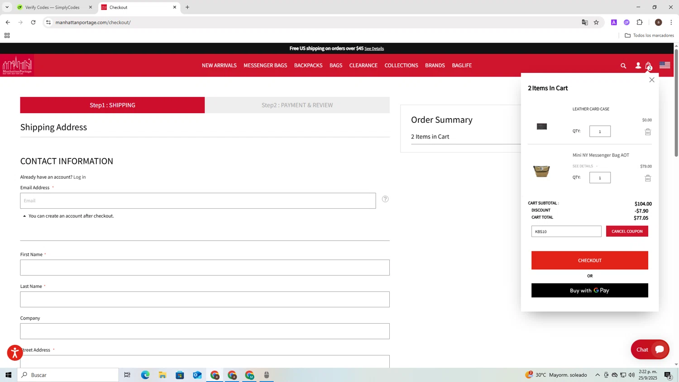Screen dimensions: 679x382
Task: Click the KBS10 coupon code field
Action: (566, 231)
